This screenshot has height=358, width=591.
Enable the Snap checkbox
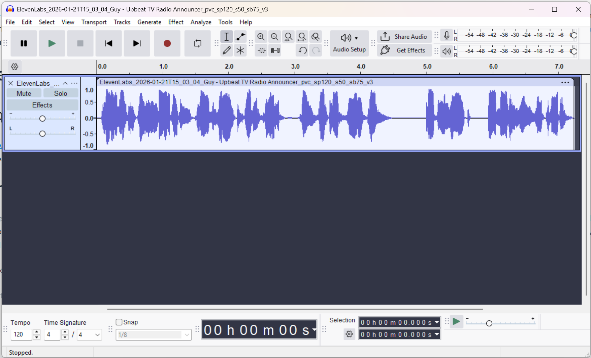(x=119, y=322)
